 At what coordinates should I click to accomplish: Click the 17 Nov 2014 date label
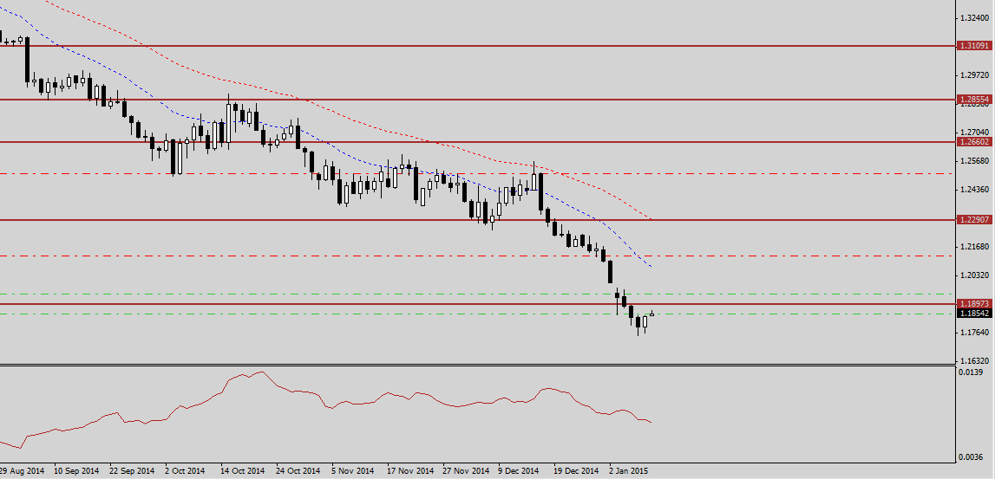[410, 471]
